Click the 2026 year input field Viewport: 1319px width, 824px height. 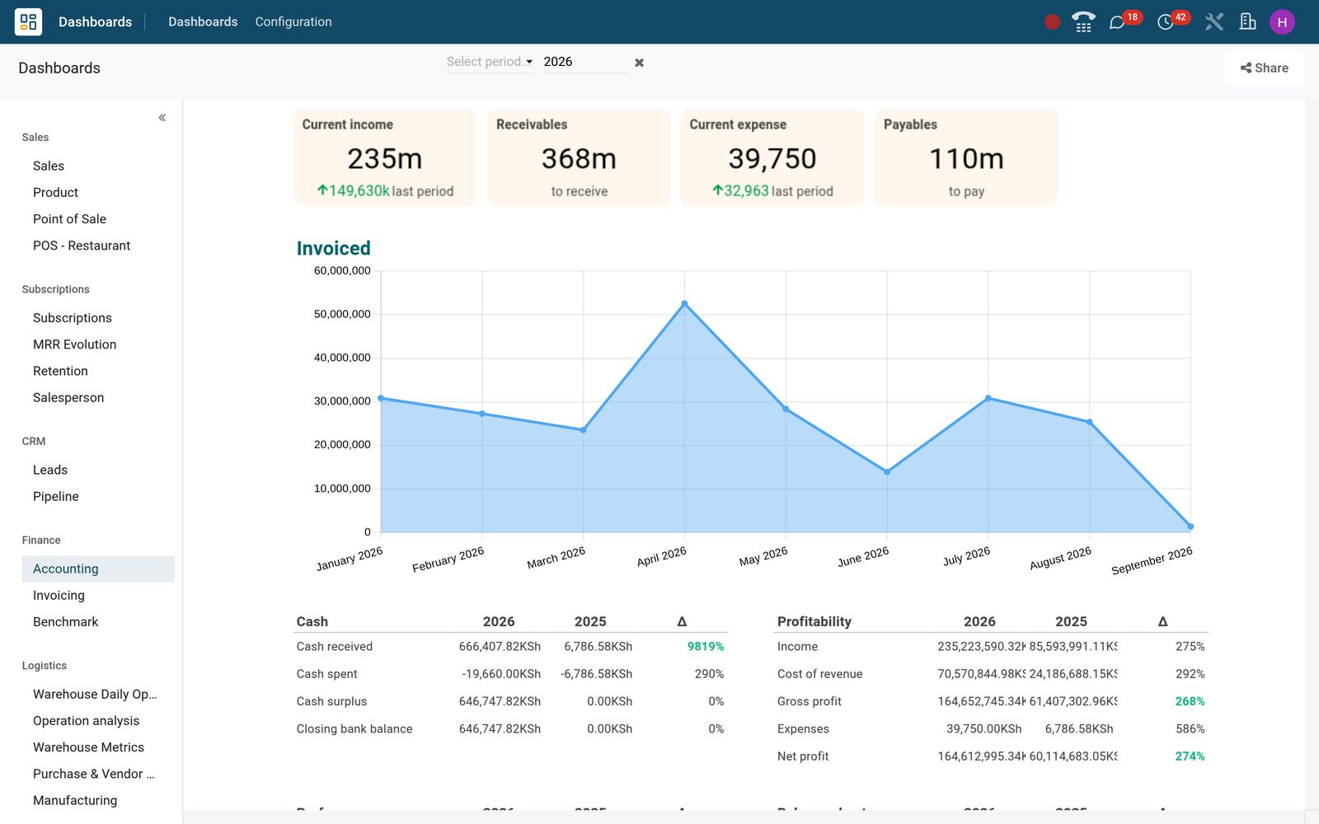tap(585, 62)
